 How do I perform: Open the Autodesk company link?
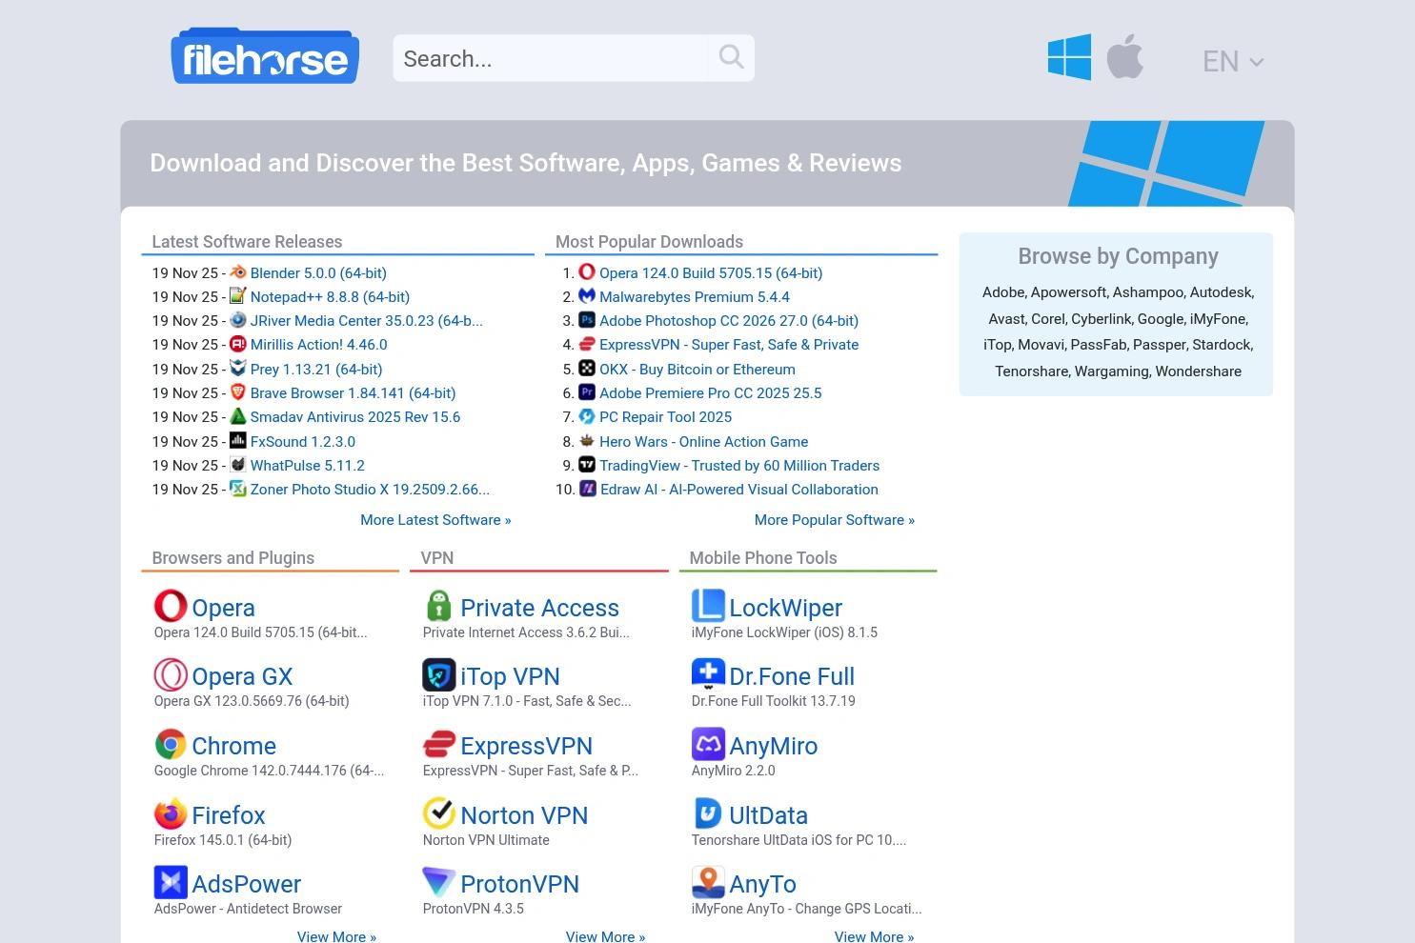coord(1221,292)
